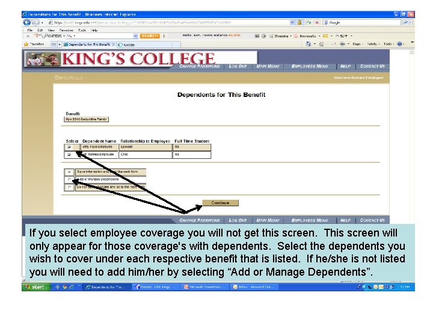Click the page vertical scrollbar up arrow

[x=411, y=52]
